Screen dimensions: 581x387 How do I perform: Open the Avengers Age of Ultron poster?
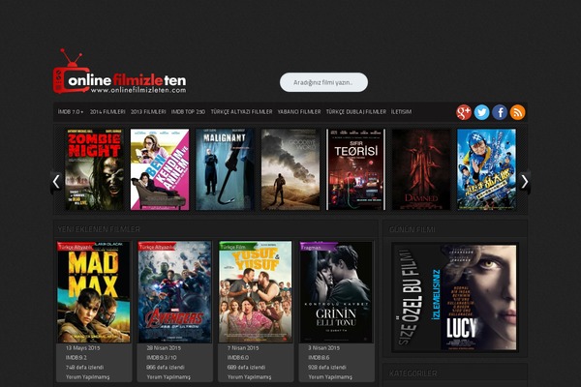174,292
